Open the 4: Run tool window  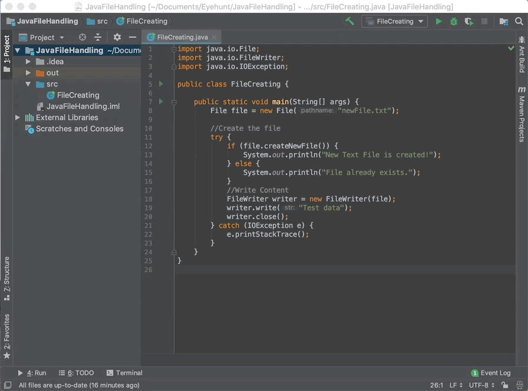[32, 373]
